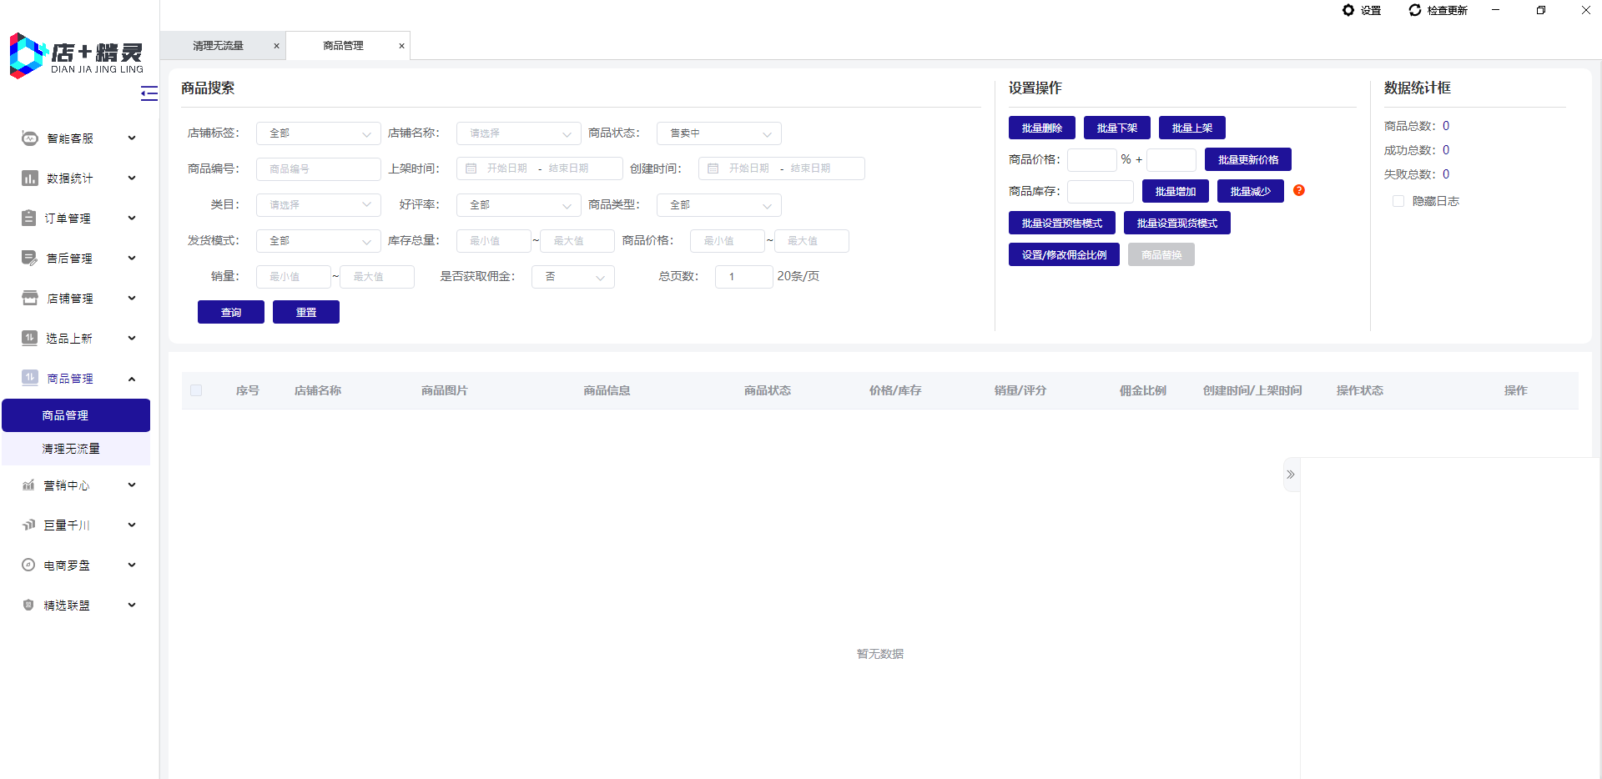Select 商品管理 submenu item in sidebar
Viewport: 1602px width, 779px height.
coord(76,415)
